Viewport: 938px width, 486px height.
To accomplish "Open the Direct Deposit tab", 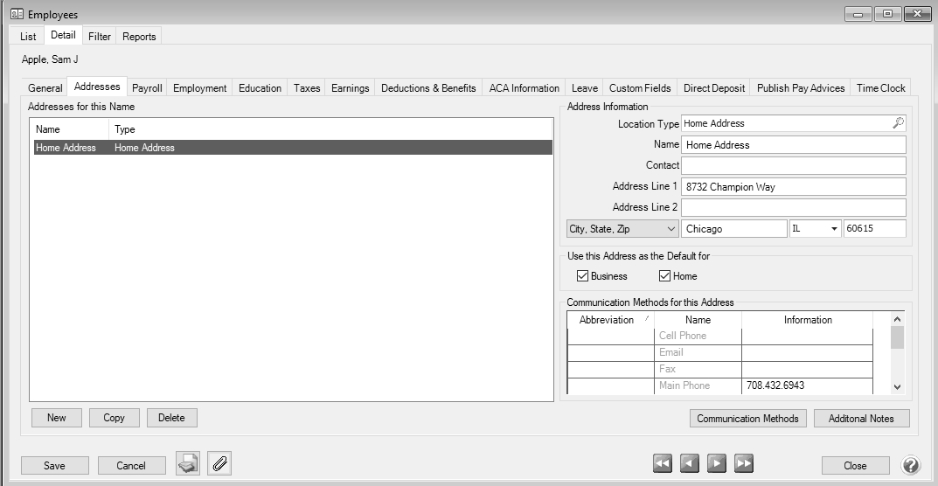I will (x=714, y=87).
